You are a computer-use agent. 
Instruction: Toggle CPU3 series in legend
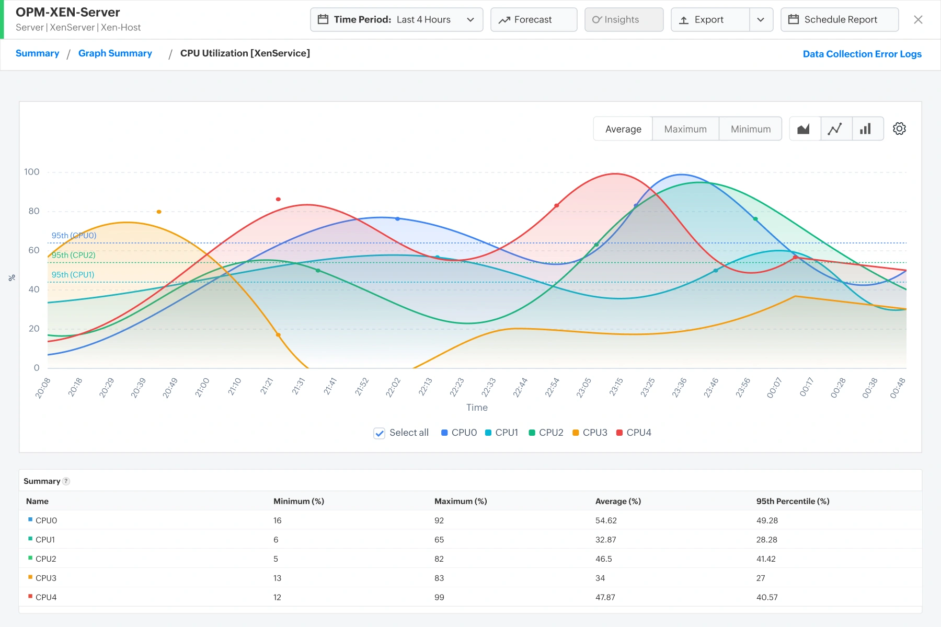590,433
